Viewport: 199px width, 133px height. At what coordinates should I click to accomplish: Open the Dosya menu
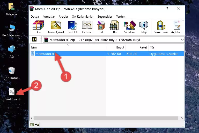35,17
